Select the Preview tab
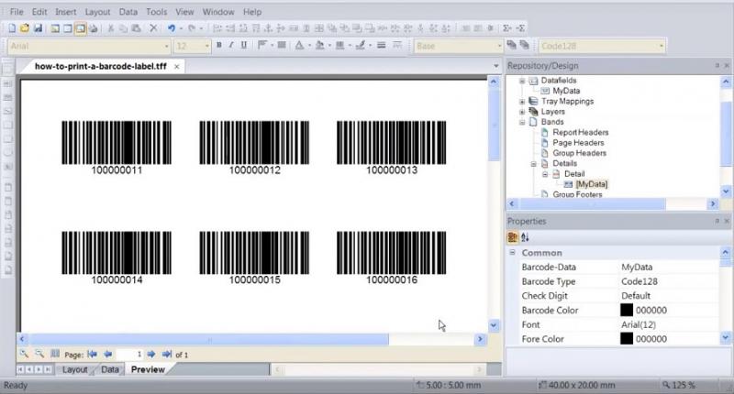Viewport: 734px width, 394px height. [x=148, y=369]
